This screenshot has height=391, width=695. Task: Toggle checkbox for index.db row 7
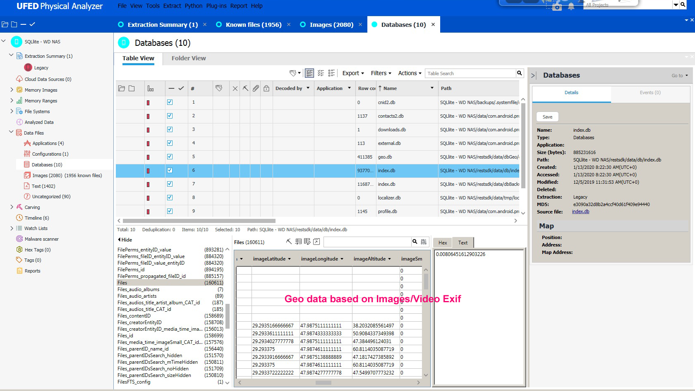(170, 184)
